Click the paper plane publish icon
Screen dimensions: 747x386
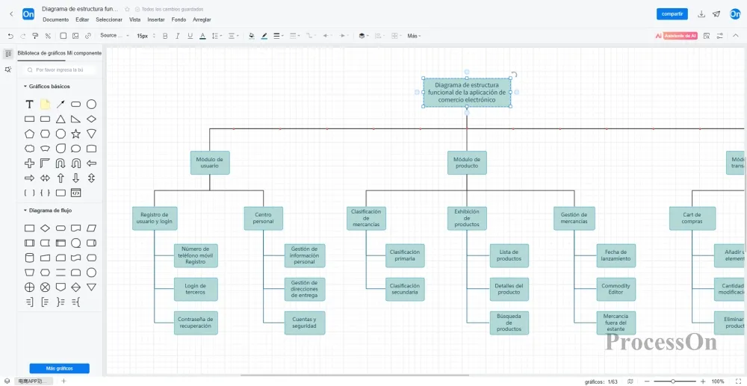pyautogui.click(x=716, y=14)
